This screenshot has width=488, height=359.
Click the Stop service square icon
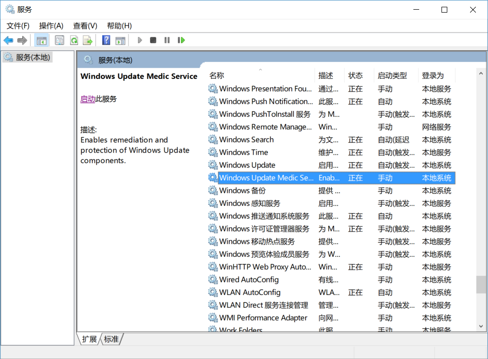click(x=153, y=40)
